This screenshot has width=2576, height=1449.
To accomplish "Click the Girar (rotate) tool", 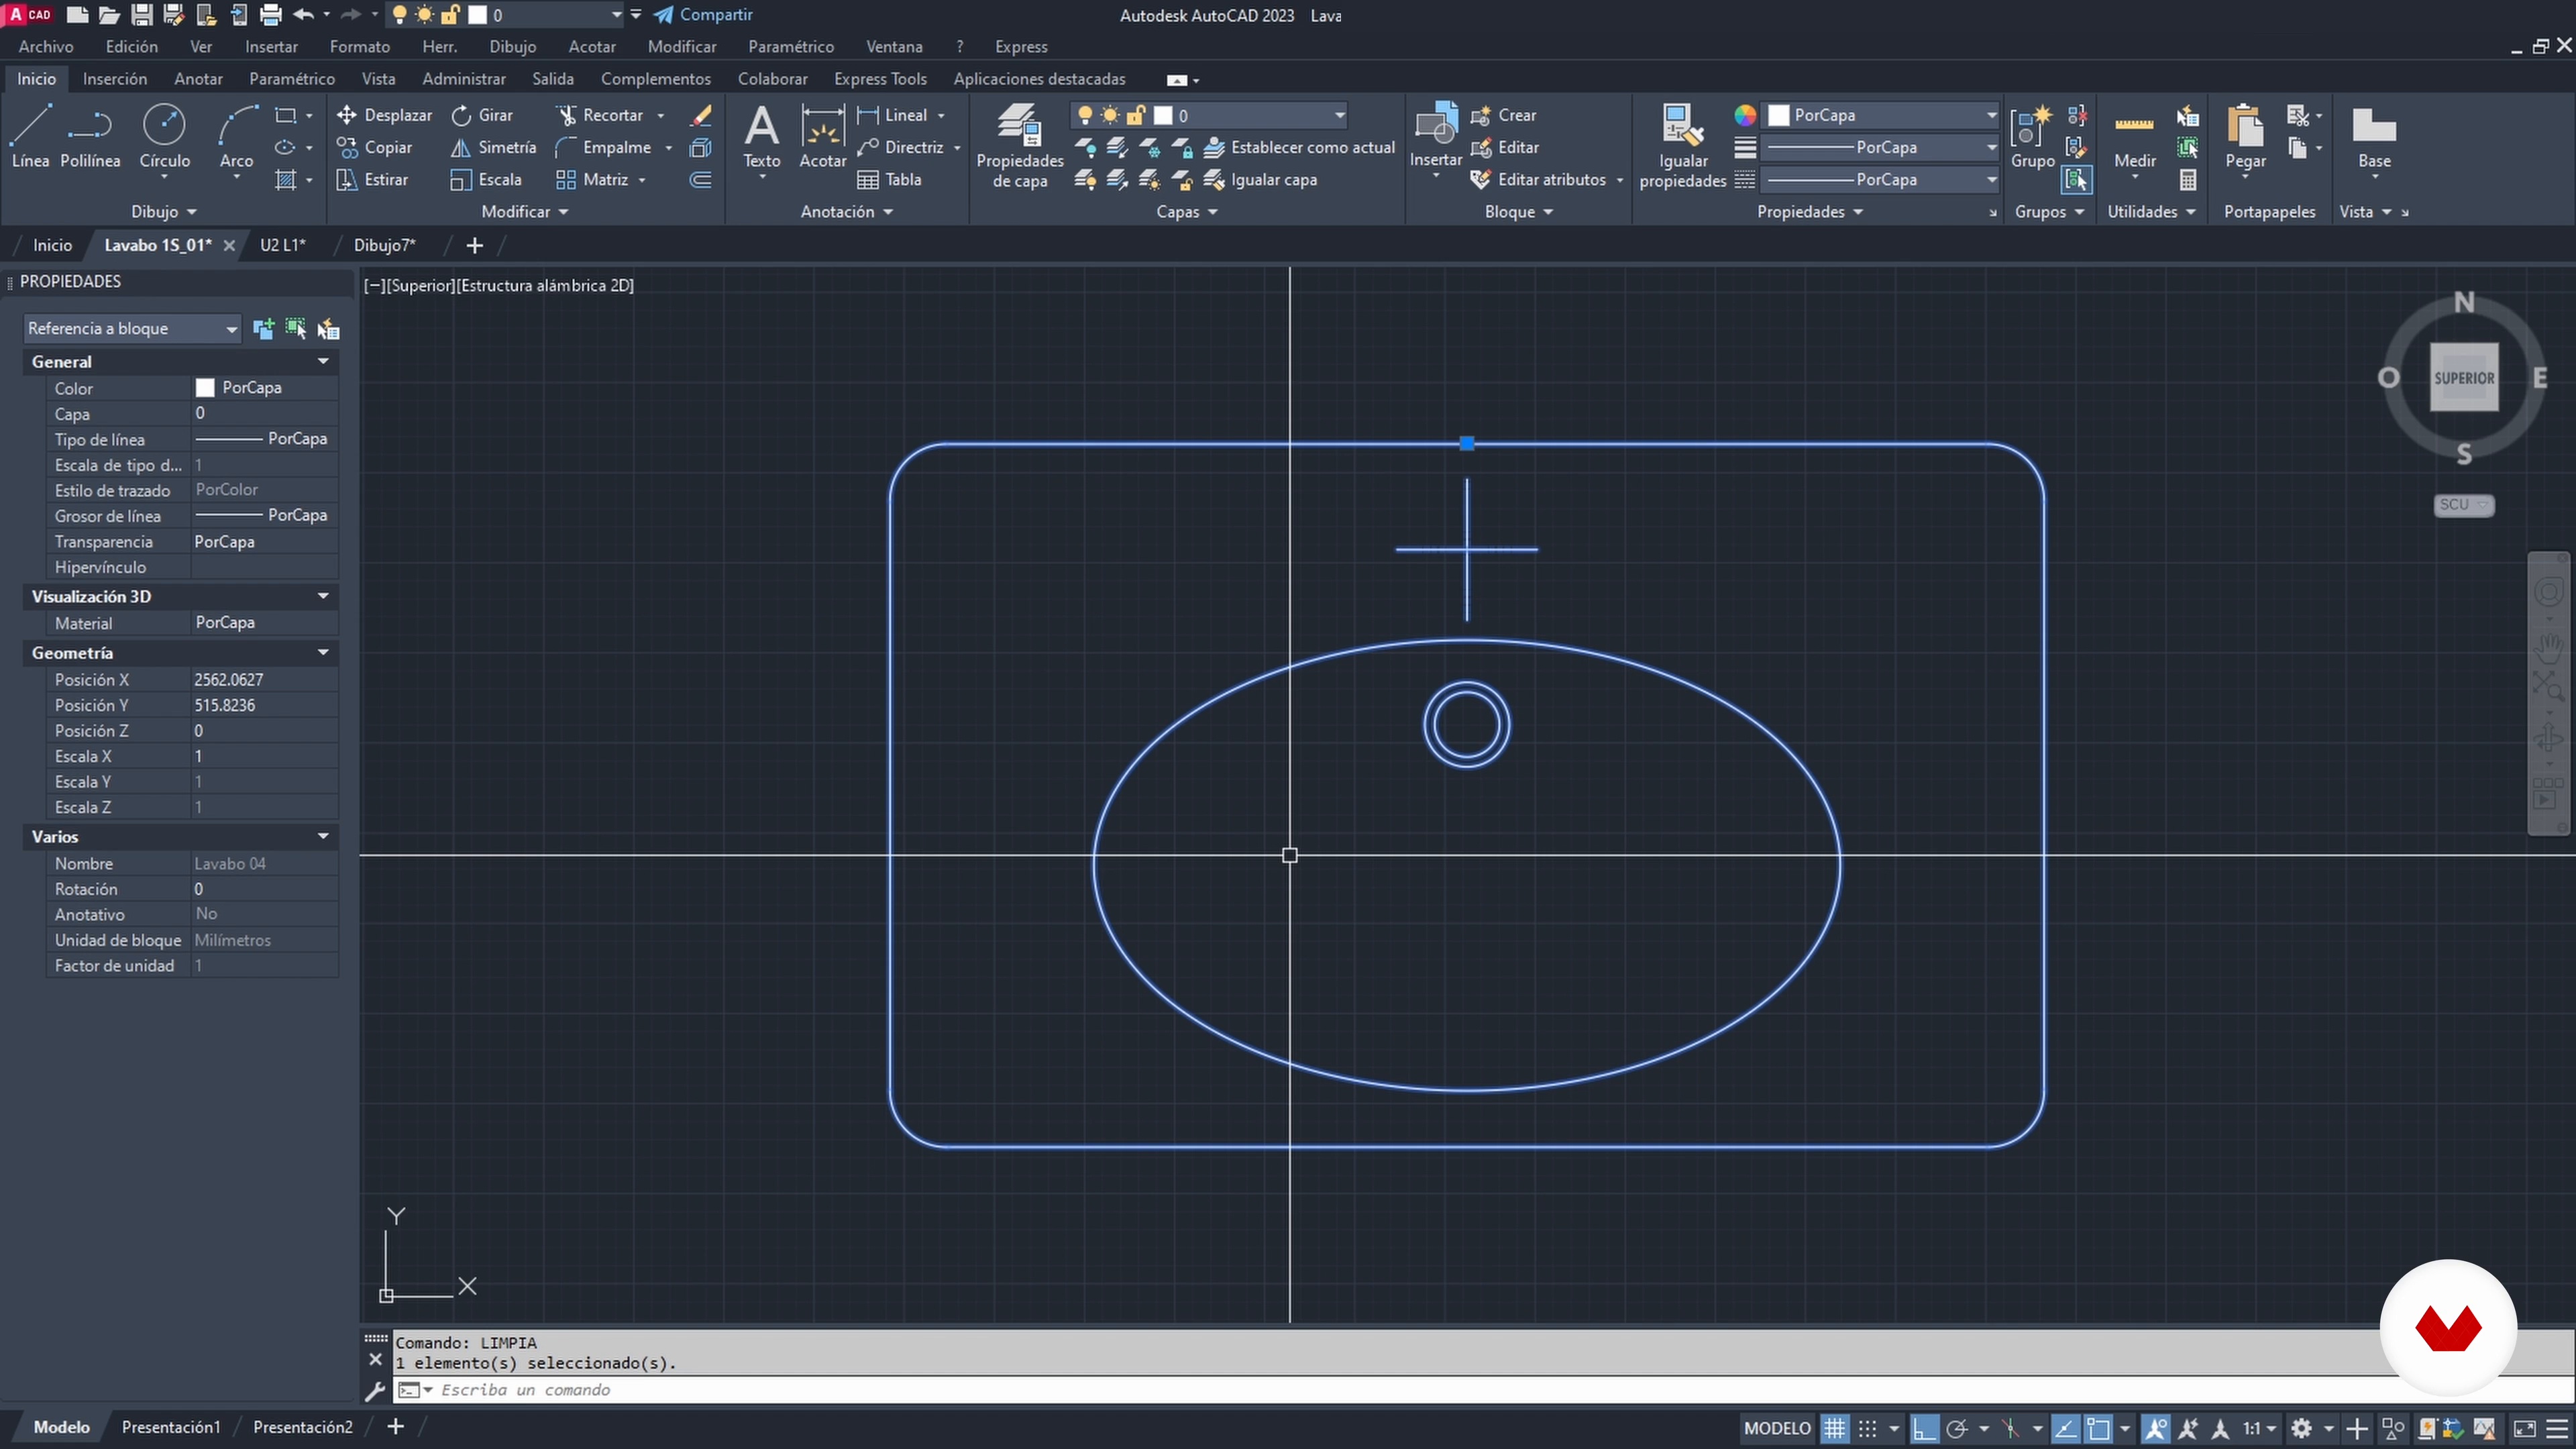I will point(482,115).
